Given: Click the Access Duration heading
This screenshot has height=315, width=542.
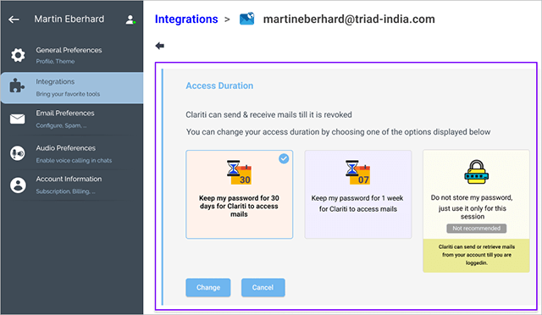Looking at the screenshot, I should coord(219,86).
